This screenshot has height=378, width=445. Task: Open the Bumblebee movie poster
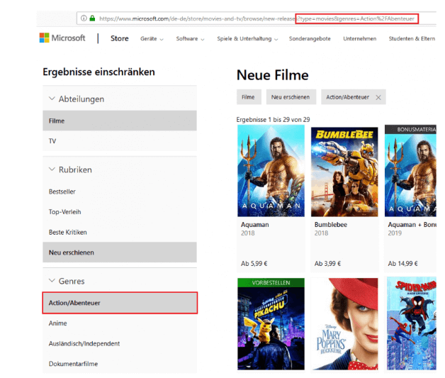(x=344, y=172)
